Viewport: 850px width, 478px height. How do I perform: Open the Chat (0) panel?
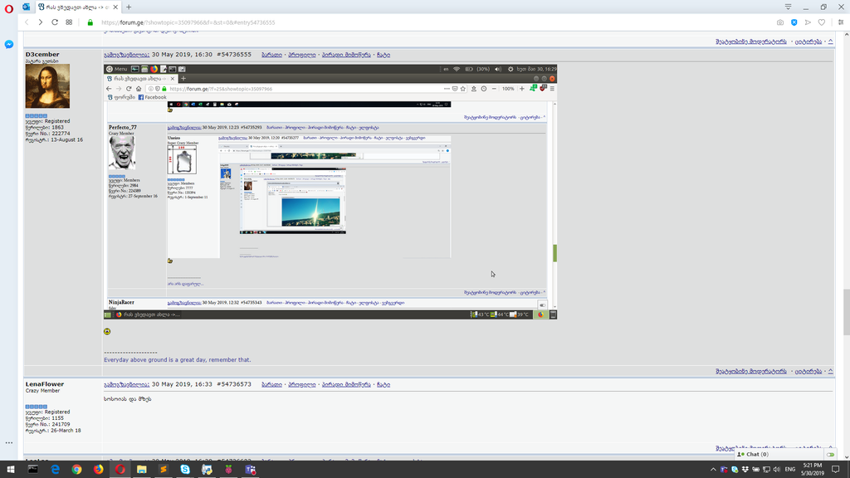754,454
